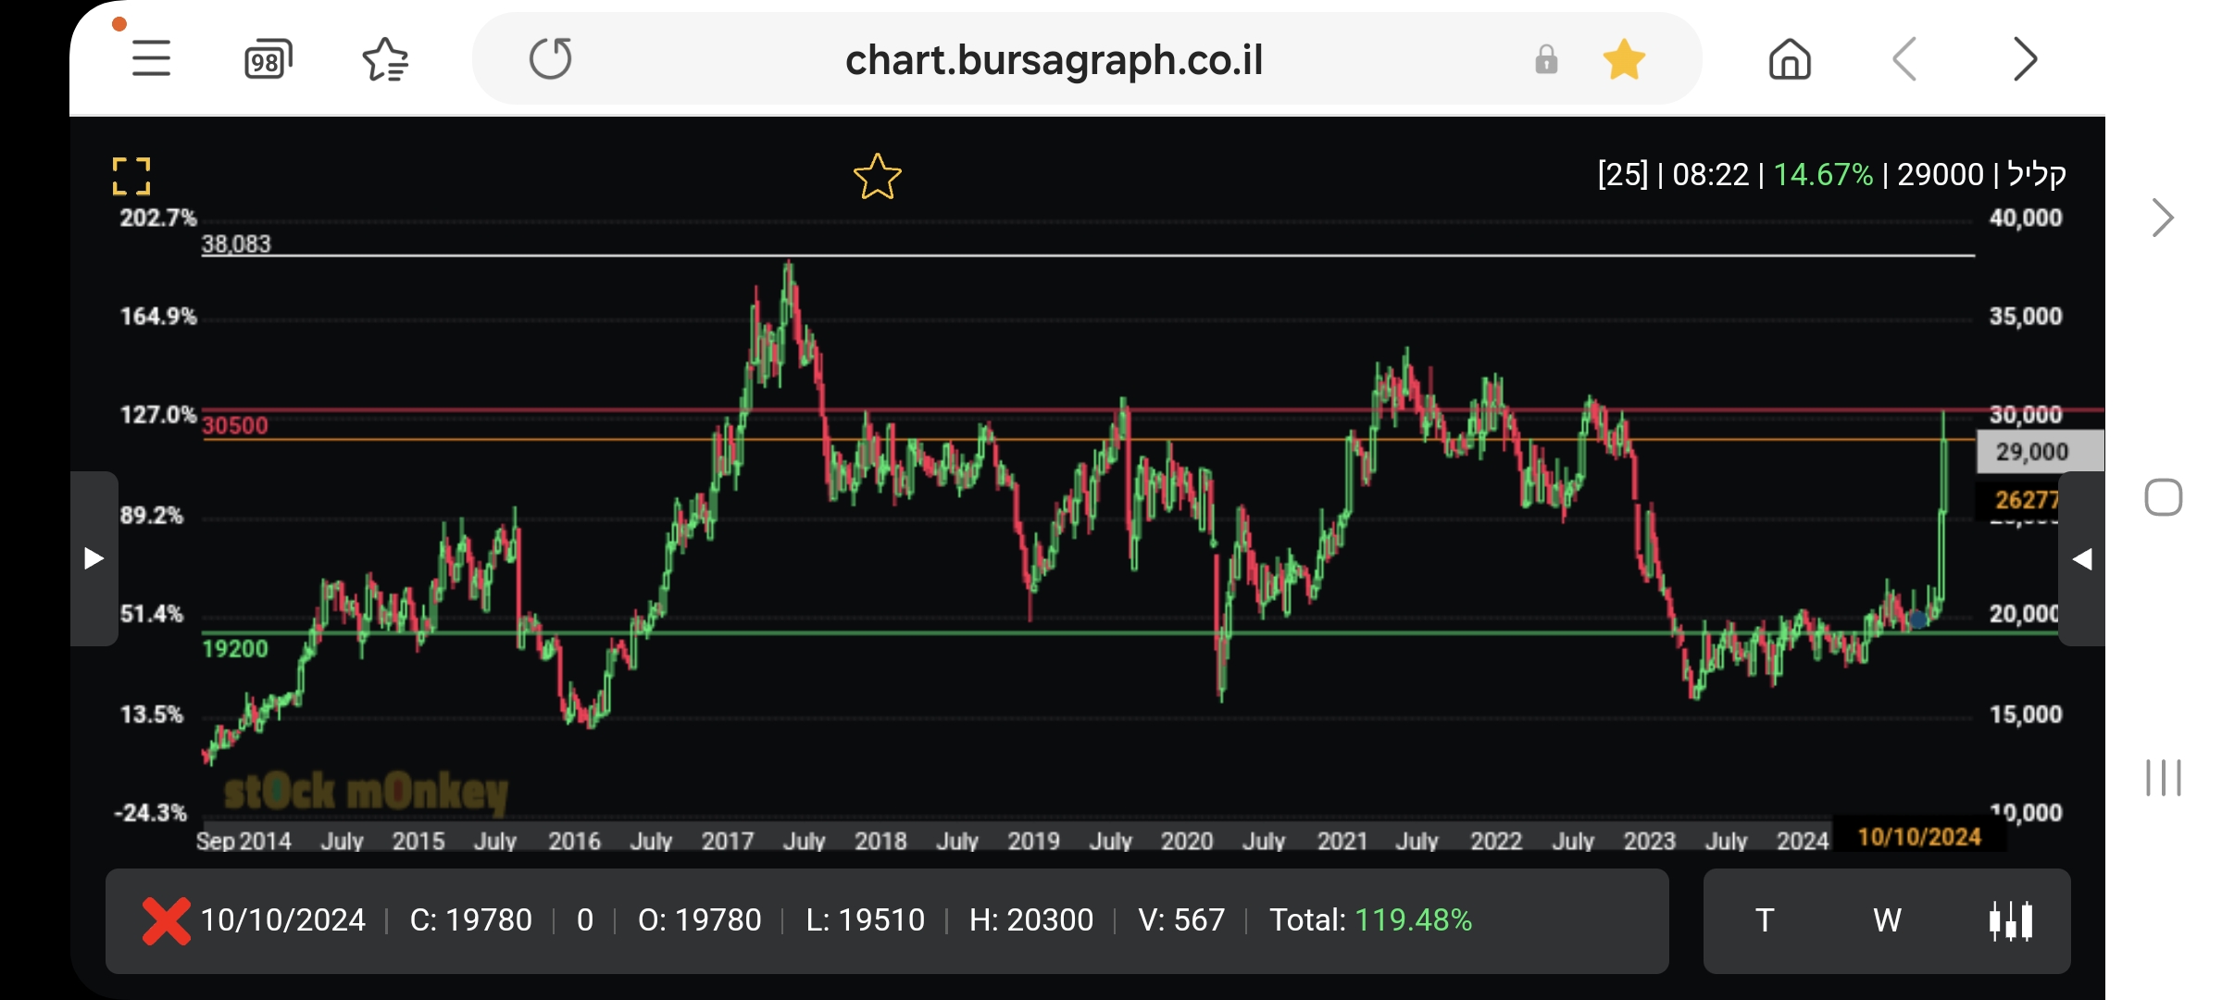Reload the page with refresh icon
This screenshot has height=1000, width=2222.
551,59
